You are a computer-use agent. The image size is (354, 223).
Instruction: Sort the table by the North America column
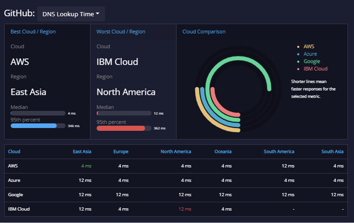click(x=176, y=152)
